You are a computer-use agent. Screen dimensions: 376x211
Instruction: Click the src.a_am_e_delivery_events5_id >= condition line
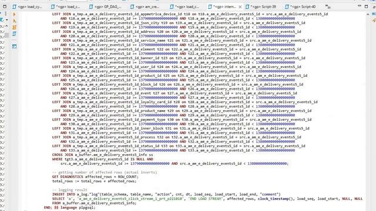pos(174,164)
